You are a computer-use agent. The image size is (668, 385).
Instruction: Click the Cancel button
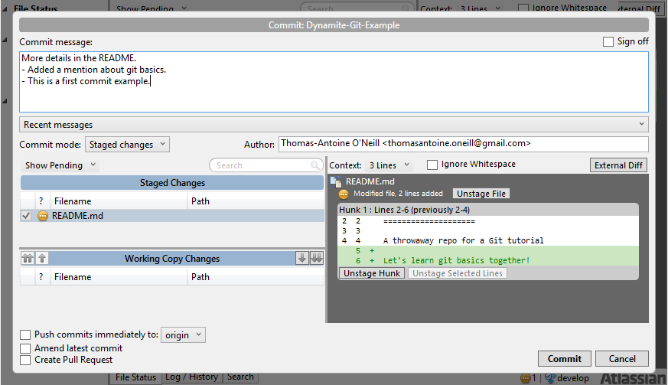tap(621, 358)
